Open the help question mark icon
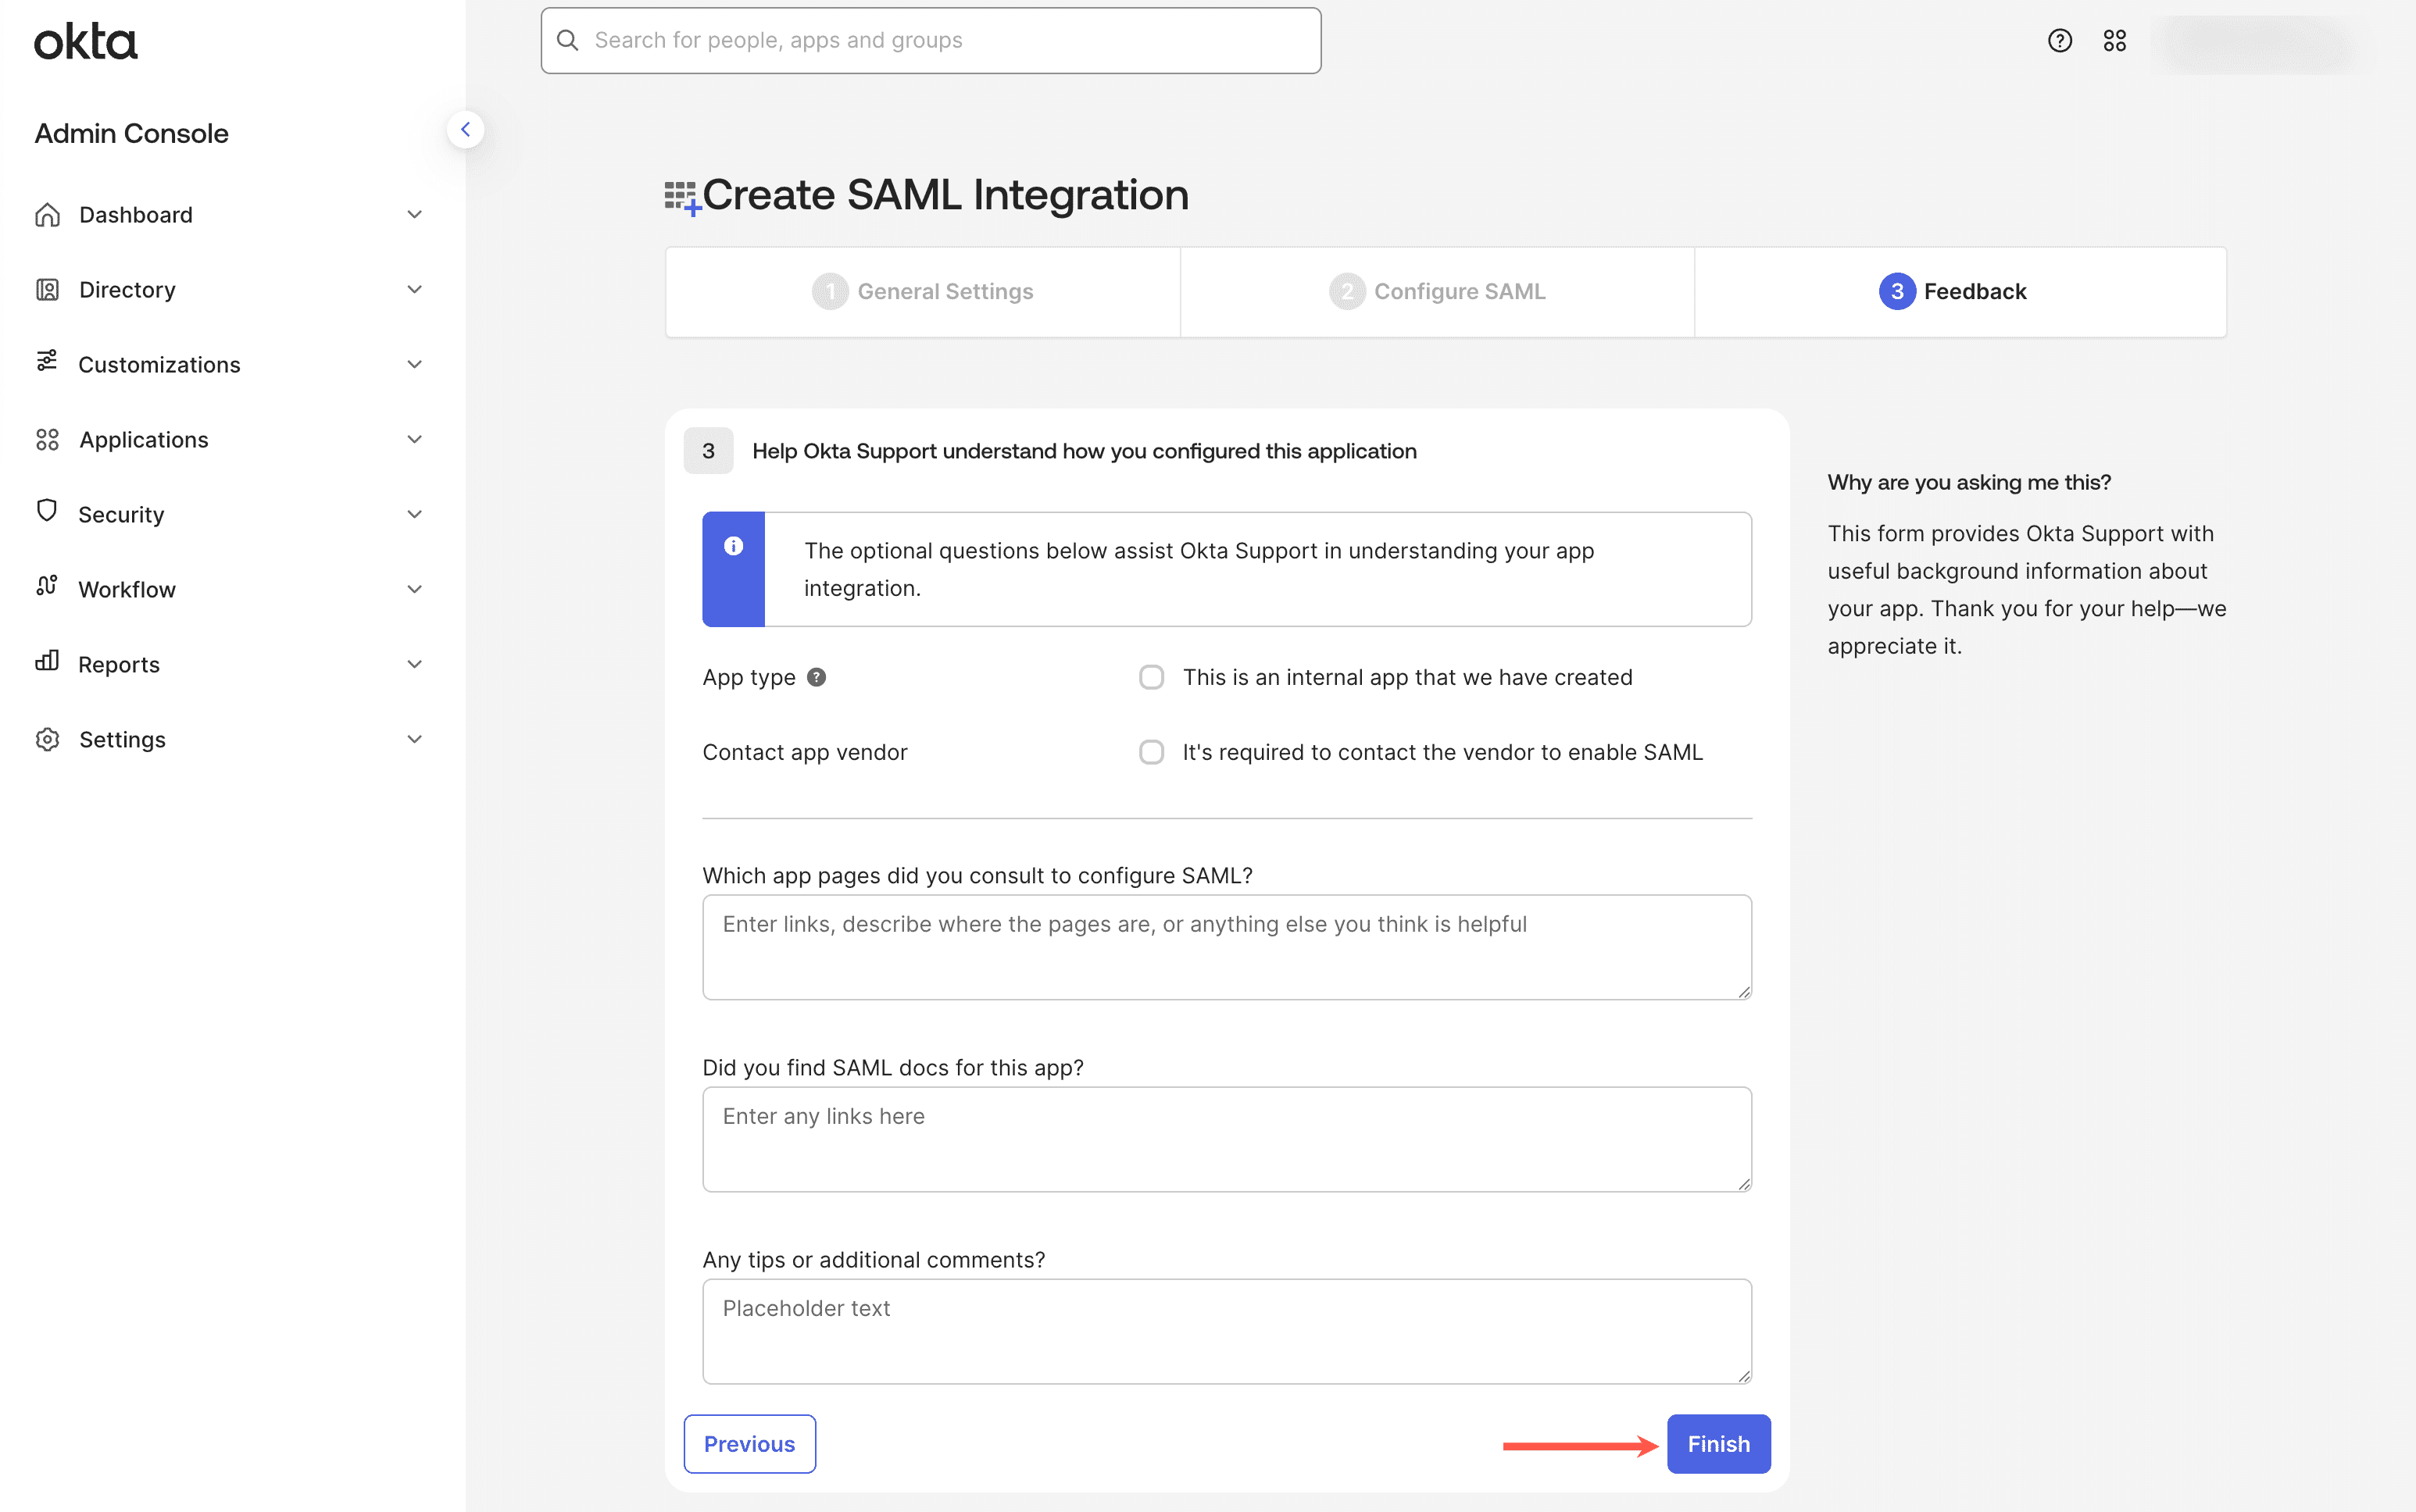This screenshot has height=1512, width=2416. (2059, 40)
